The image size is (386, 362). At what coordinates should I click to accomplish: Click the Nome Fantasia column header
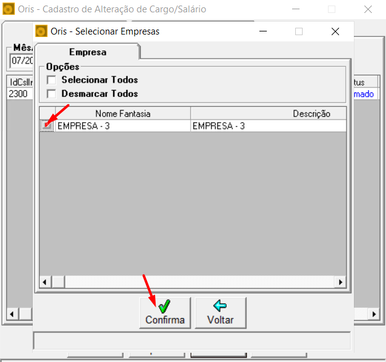(123, 113)
